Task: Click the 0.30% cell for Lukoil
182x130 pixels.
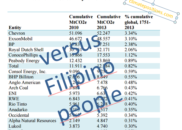Action: (131, 126)
